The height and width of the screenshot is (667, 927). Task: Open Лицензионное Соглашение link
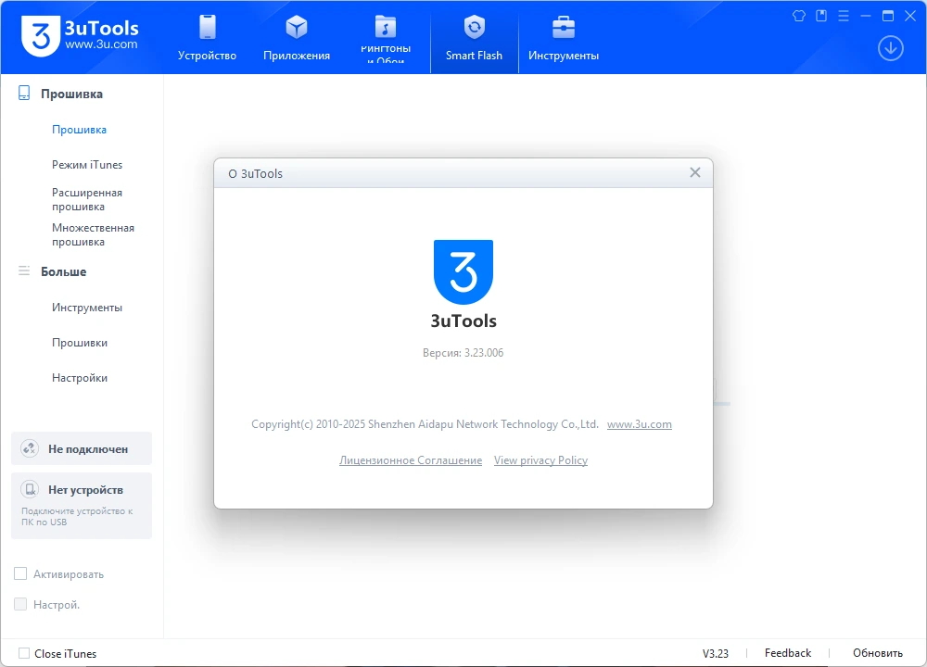click(x=411, y=460)
